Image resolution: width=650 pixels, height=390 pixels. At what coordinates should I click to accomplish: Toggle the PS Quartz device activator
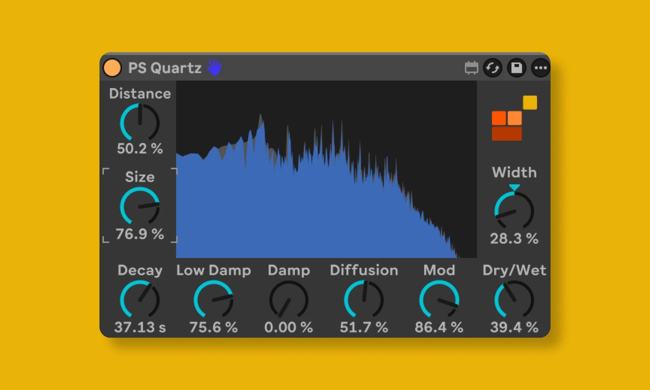coord(112,68)
